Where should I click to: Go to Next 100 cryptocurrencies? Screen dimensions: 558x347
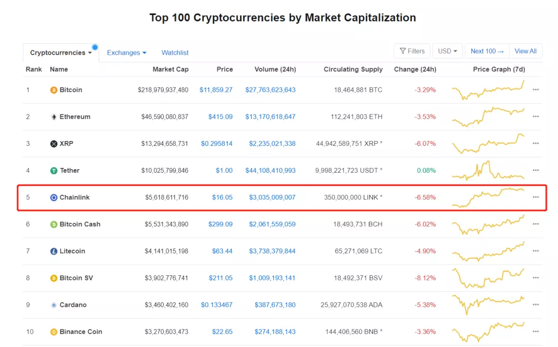[x=487, y=51]
